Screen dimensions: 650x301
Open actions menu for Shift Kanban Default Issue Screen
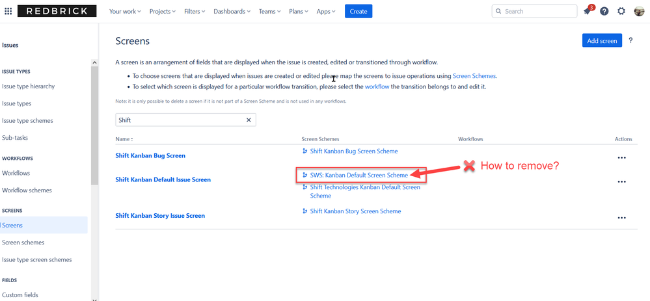click(x=621, y=182)
